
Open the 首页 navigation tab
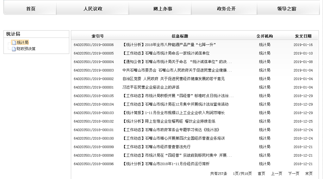(31, 9)
